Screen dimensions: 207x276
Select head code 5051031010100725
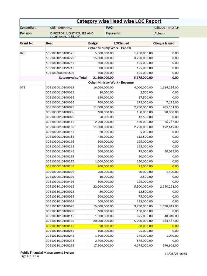coord(60,58)
